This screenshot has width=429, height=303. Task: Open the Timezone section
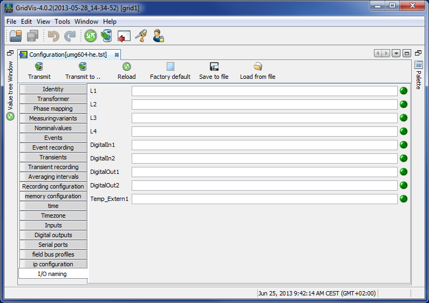pos(53,216)
